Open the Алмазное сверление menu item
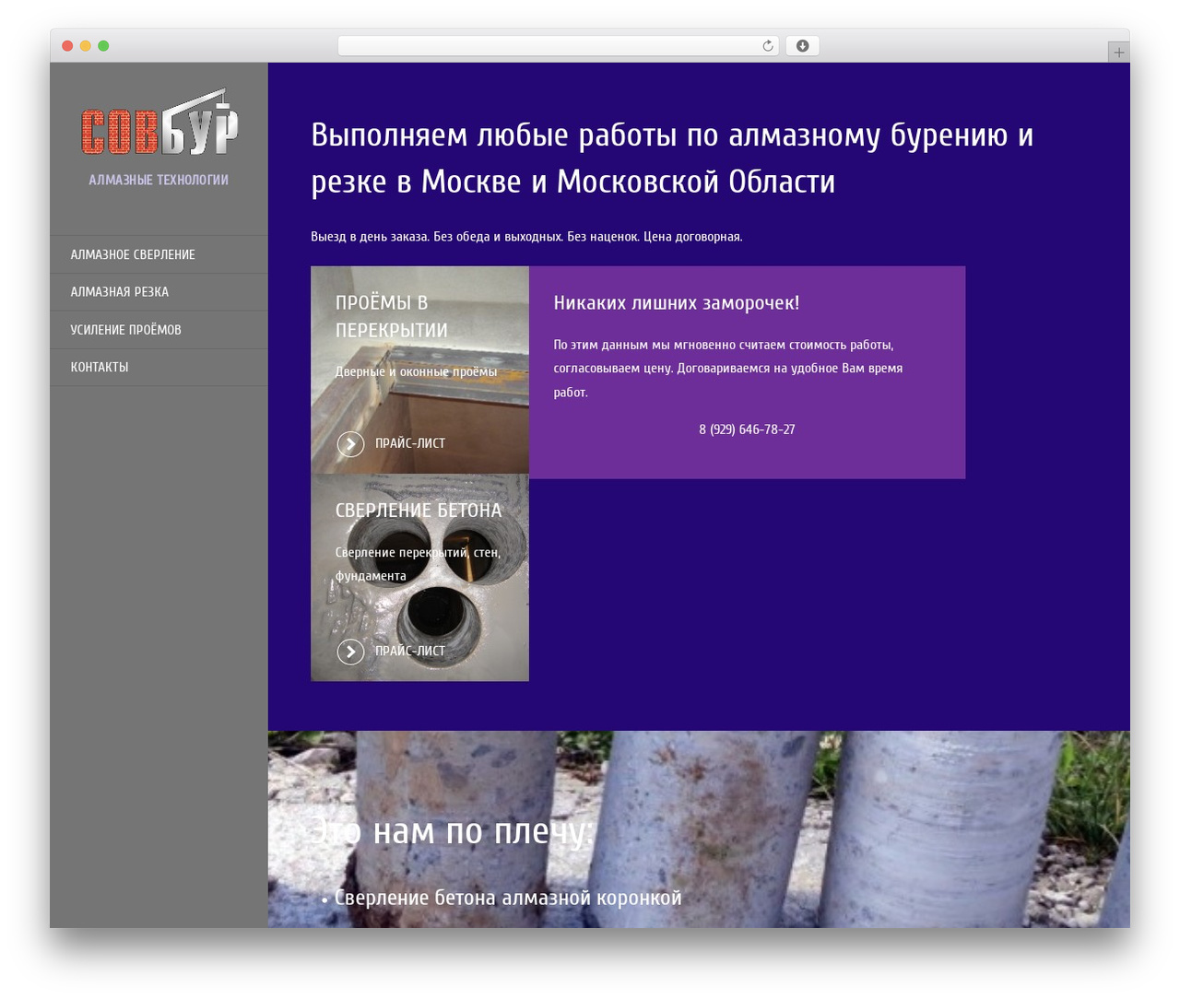The width and height of the screenshot is (1180, 999). click(x=159, y=254)
